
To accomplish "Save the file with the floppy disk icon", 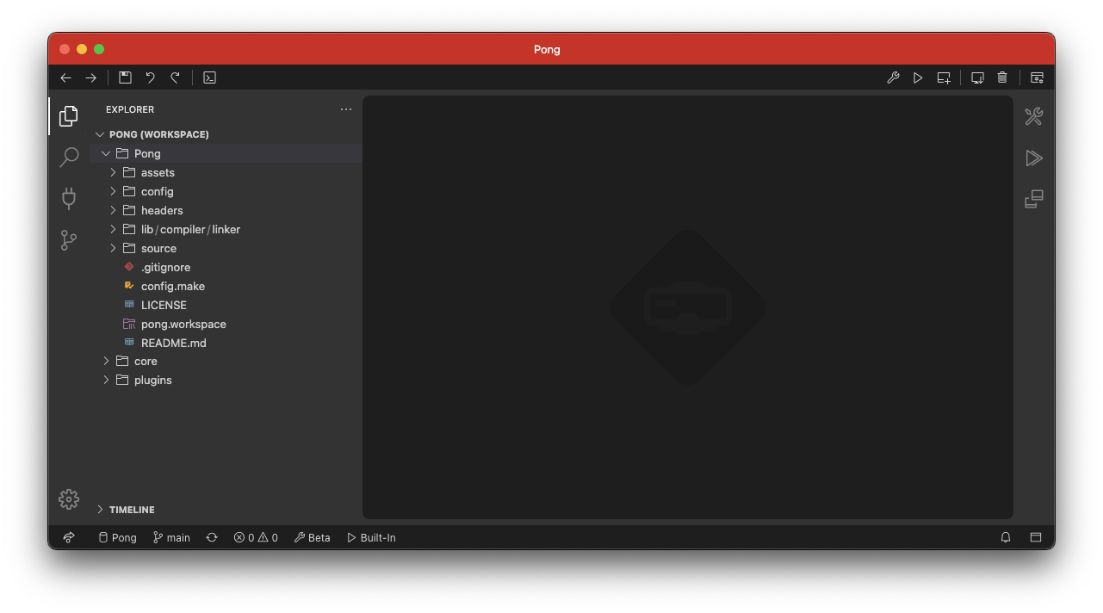I will pyautogui.click(x=125, y=77).
